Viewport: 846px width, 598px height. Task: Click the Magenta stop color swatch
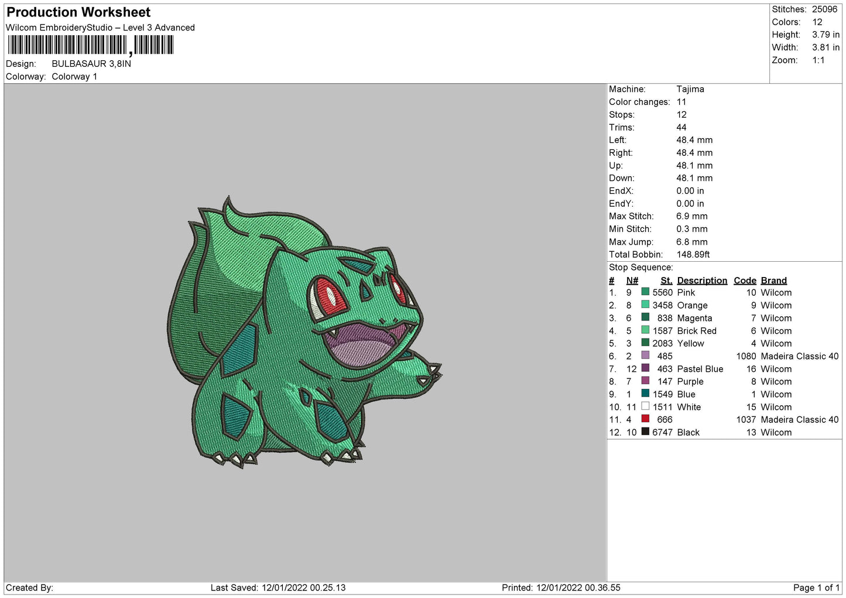point(645,317)
